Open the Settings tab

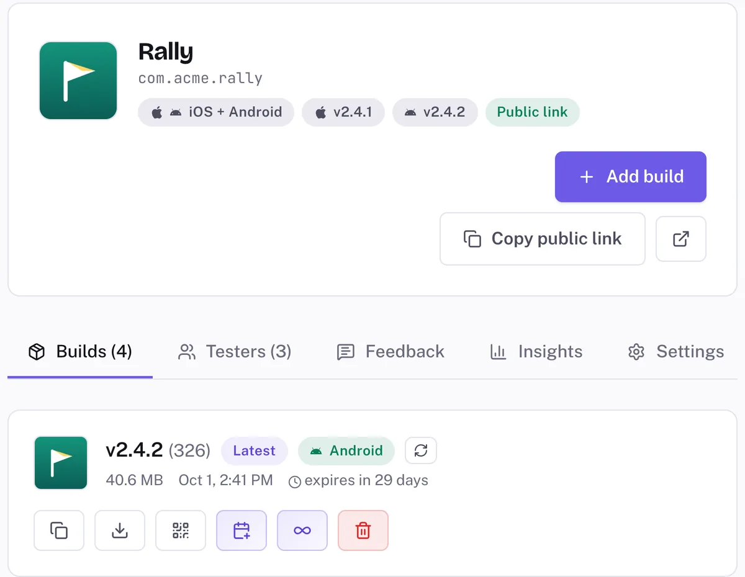[x=676, y=352]
